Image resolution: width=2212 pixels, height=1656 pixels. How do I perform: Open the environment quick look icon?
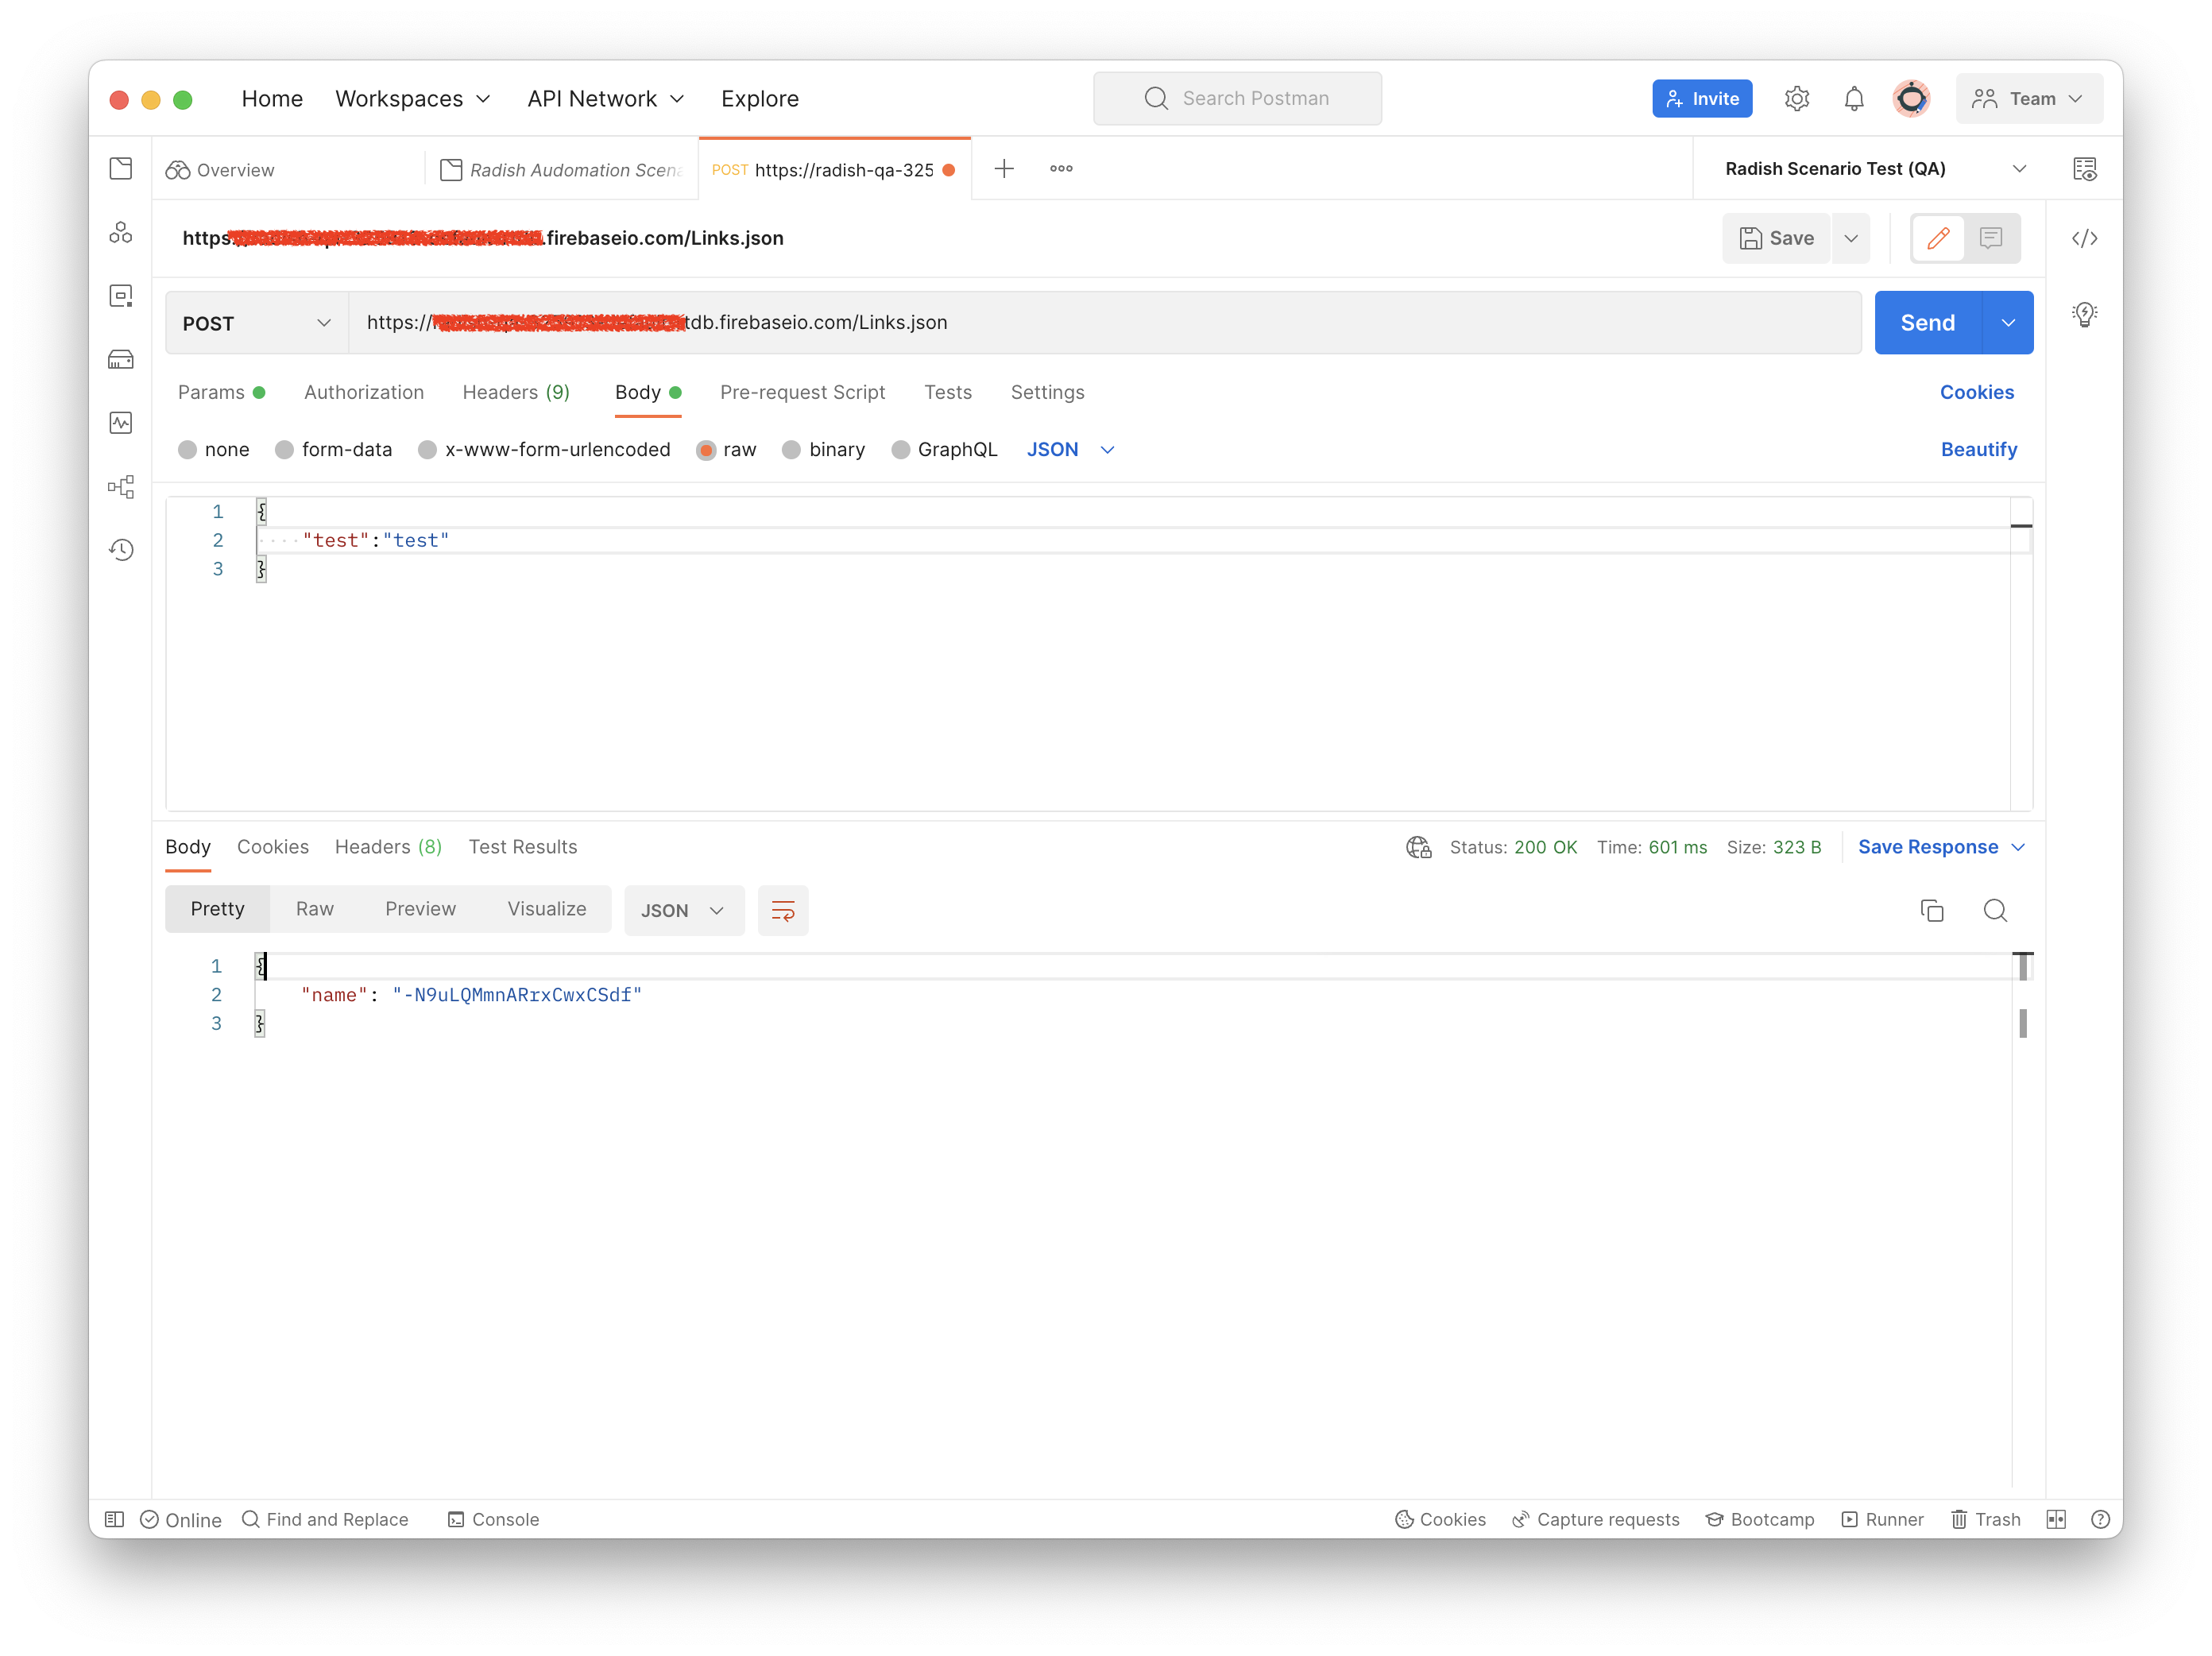click(x=2085, y=169)
